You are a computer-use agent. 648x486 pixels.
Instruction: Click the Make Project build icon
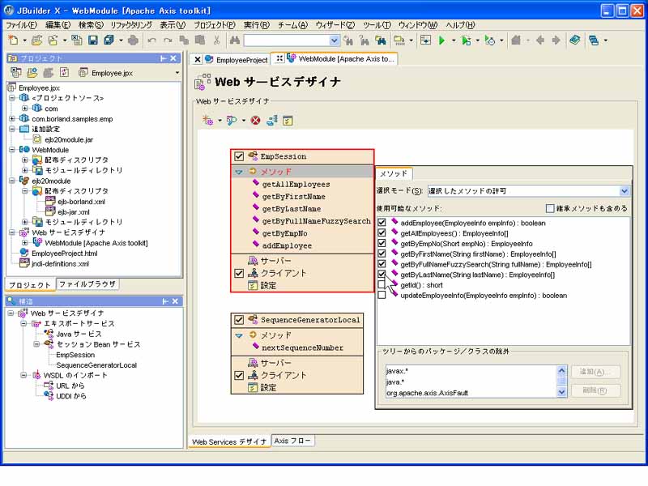coord(399,40)
